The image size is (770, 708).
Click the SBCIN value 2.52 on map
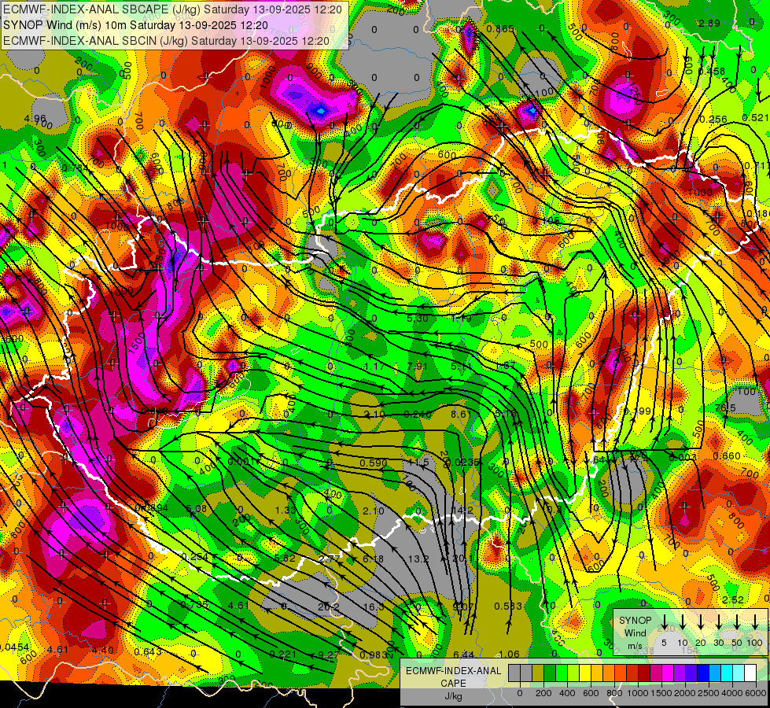coord(733,600)
